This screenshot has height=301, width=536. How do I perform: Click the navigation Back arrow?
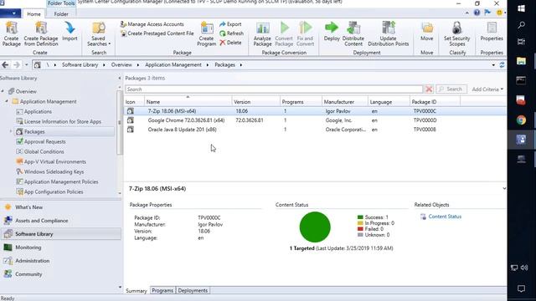5,64
